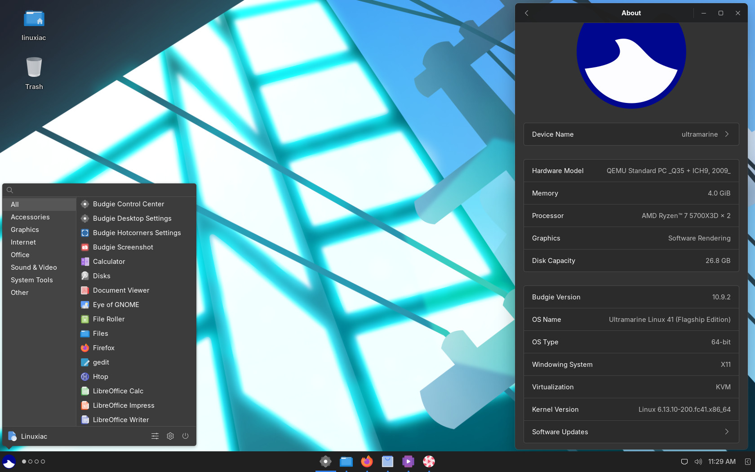Click the Kernel Version row
755x472 pixels.
tap(631, 410)
